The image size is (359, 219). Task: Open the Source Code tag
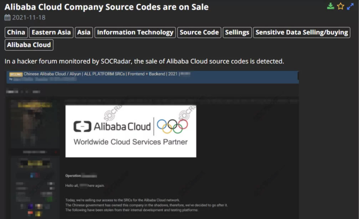click(199, 32)
